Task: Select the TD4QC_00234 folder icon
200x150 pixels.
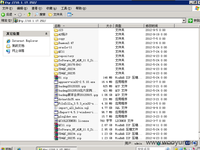Action: tap(56, 69)
